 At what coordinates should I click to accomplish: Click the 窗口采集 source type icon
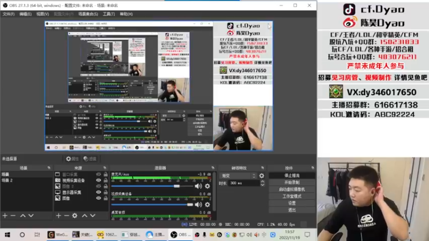[x=57, y=175]
